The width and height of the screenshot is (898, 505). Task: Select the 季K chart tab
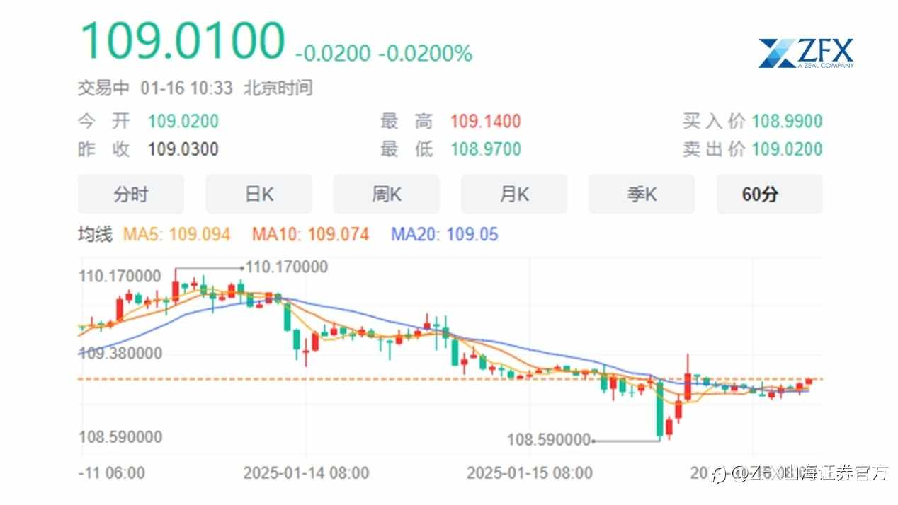click(x=642, y=195)
